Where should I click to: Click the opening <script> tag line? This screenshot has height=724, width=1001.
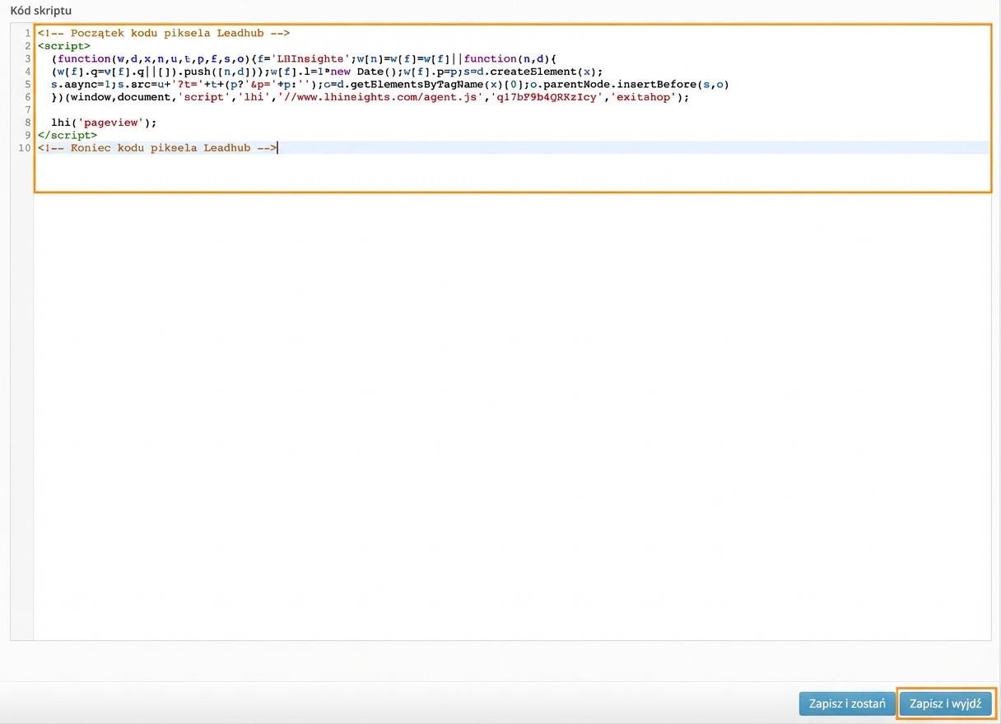click(64, 46)
